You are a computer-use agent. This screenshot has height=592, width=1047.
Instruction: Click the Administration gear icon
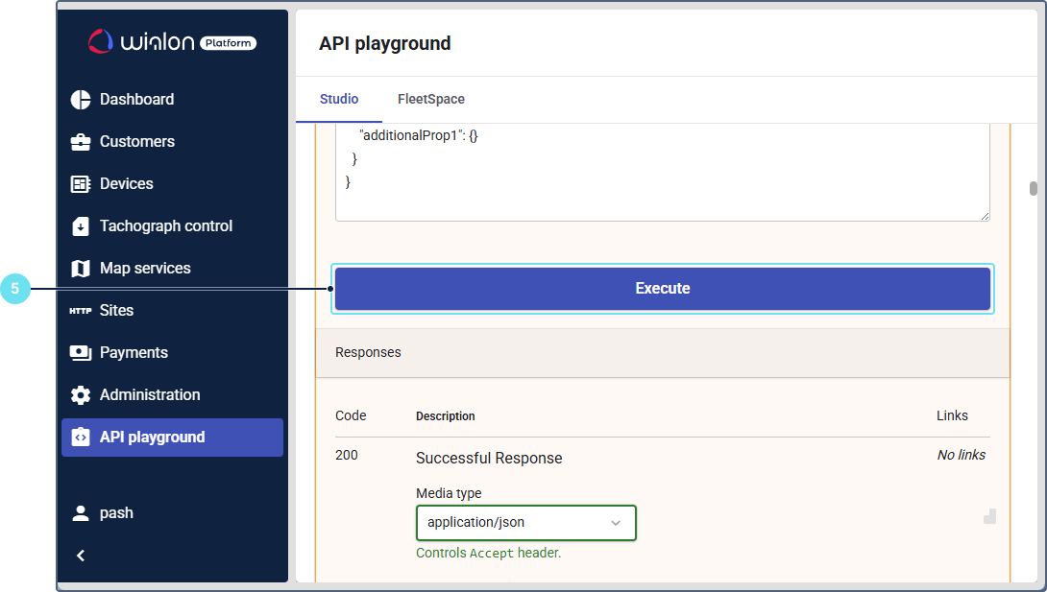pos(81,395)
